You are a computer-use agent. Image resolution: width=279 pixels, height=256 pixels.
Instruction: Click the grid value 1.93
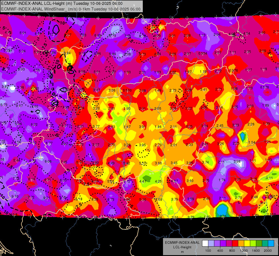127,108
